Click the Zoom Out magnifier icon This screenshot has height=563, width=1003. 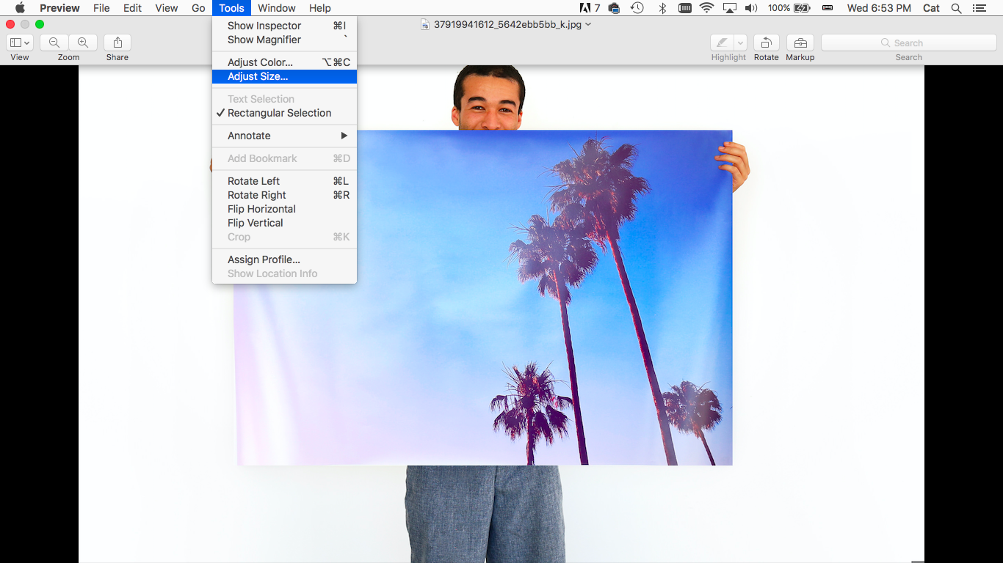point(54,43)
